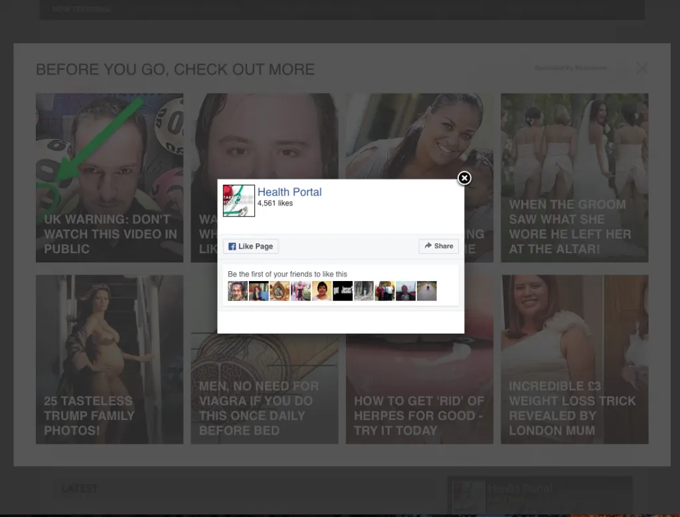Click the 'Sponsored by' label link

tap(570, 68)
